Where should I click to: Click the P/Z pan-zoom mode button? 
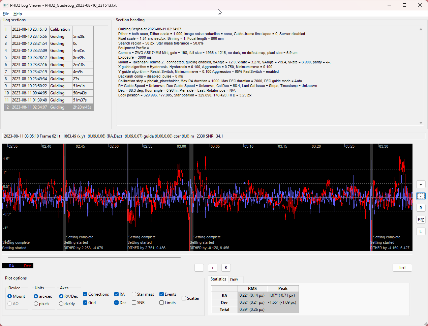point(421,220)
